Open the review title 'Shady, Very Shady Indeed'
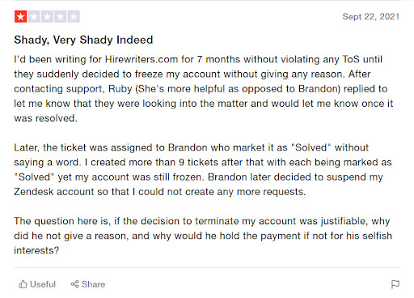 pos(83,40)
